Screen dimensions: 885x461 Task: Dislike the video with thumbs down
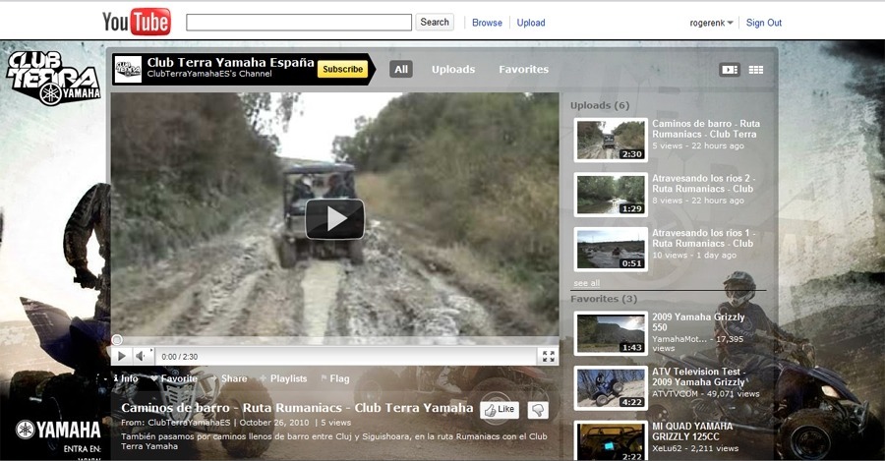point(538,410)
